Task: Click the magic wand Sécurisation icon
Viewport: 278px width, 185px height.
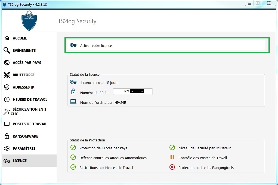Action: (7, 112)
